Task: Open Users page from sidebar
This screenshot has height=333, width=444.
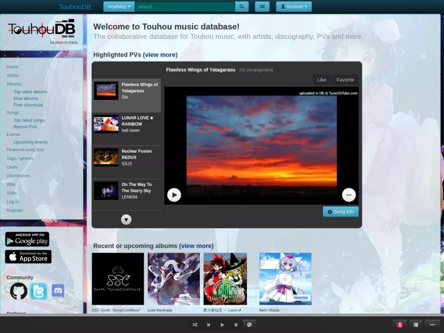Action: click(x=12, y=167)
